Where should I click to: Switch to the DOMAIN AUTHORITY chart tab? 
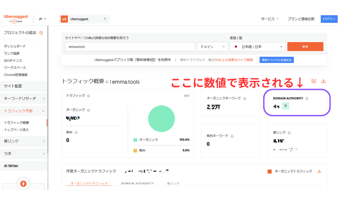[138, 183]
